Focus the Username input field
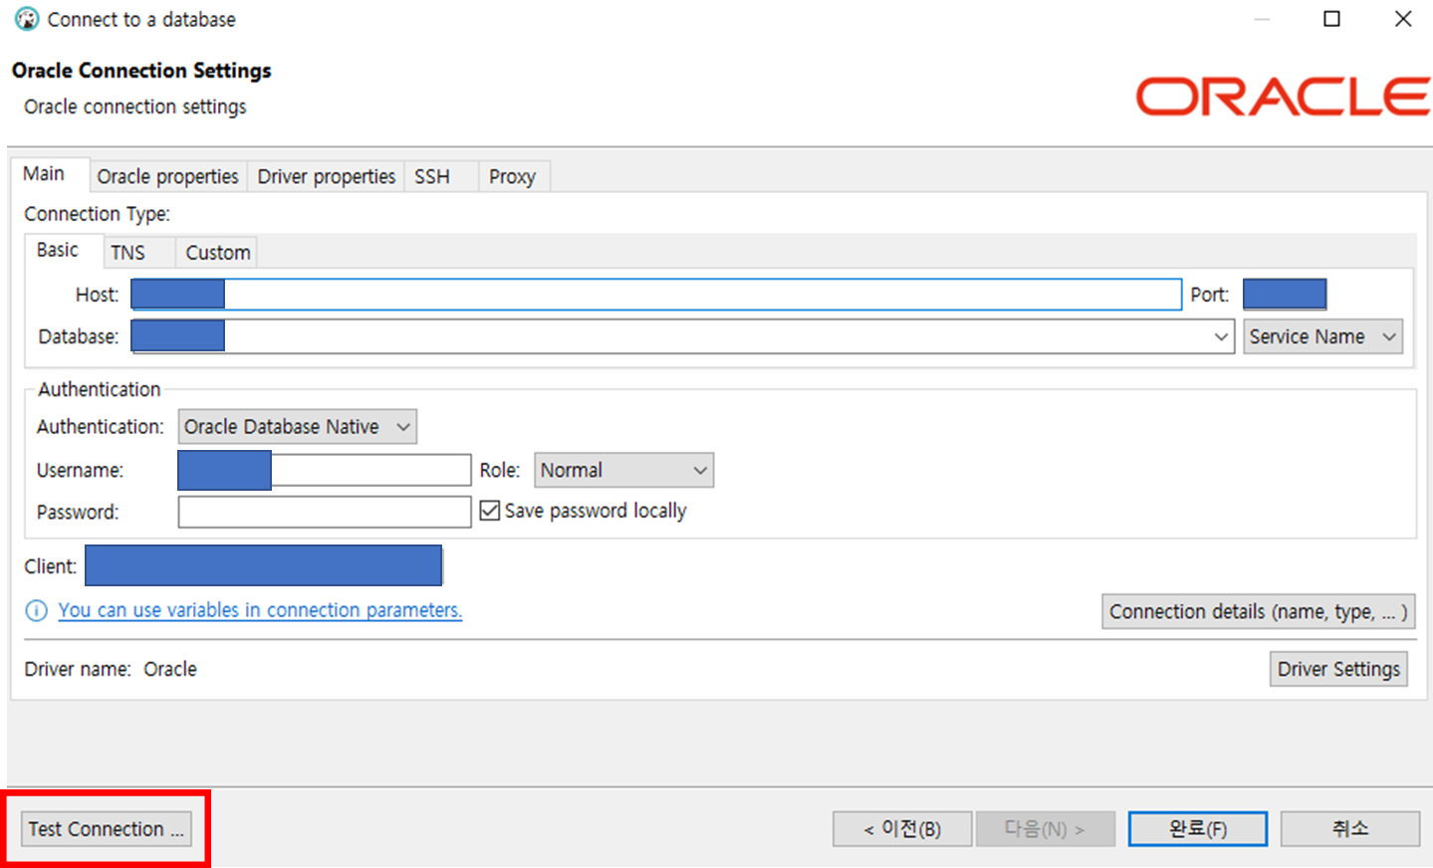Image resolution: width=1433 pixels, height=868 pixels. (x=324, y=470)
